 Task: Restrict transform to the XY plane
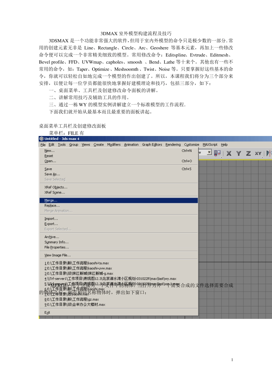point(258,153)
